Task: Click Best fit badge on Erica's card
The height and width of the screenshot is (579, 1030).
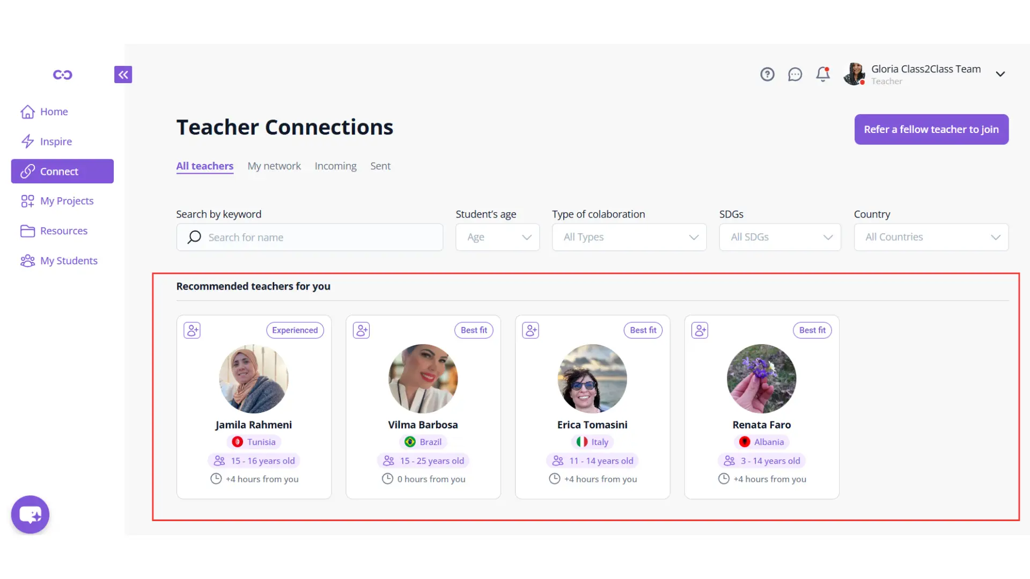Action: (x=643, y=330)
